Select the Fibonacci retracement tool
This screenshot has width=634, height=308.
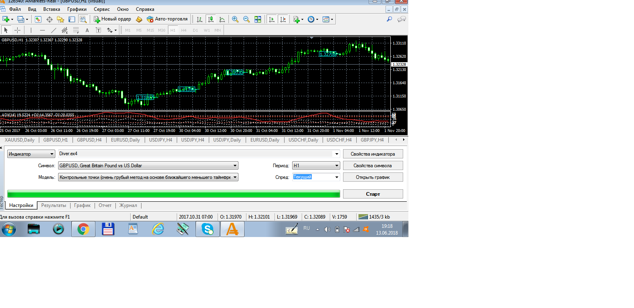click(76, 30)
